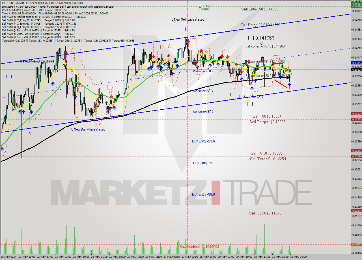Select the blue price tag 0.13945

click(356, 63)
